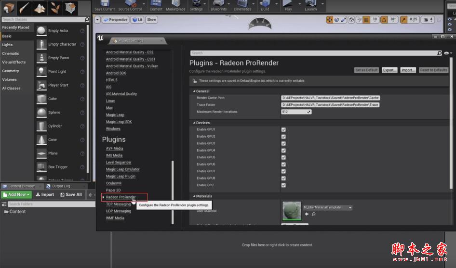Open view options eye dropdown in settings

[448, 53]
